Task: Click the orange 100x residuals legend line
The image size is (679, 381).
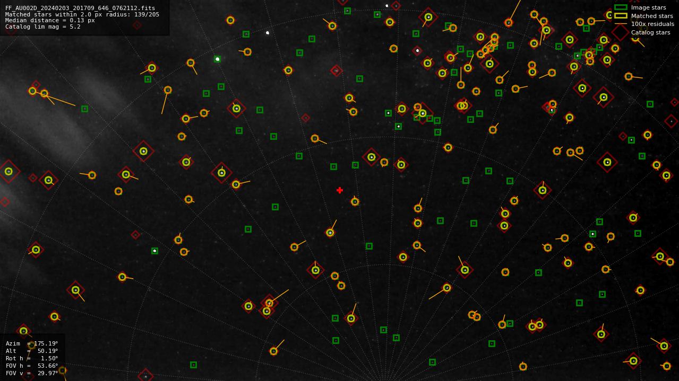Action: 621,24
